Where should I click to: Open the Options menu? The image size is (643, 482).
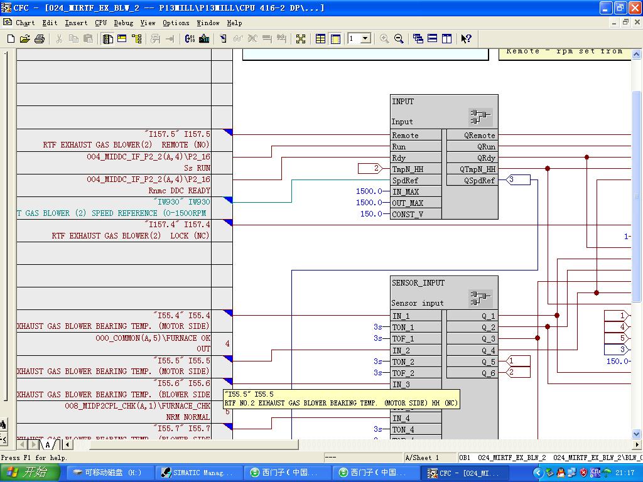[176, 23]
